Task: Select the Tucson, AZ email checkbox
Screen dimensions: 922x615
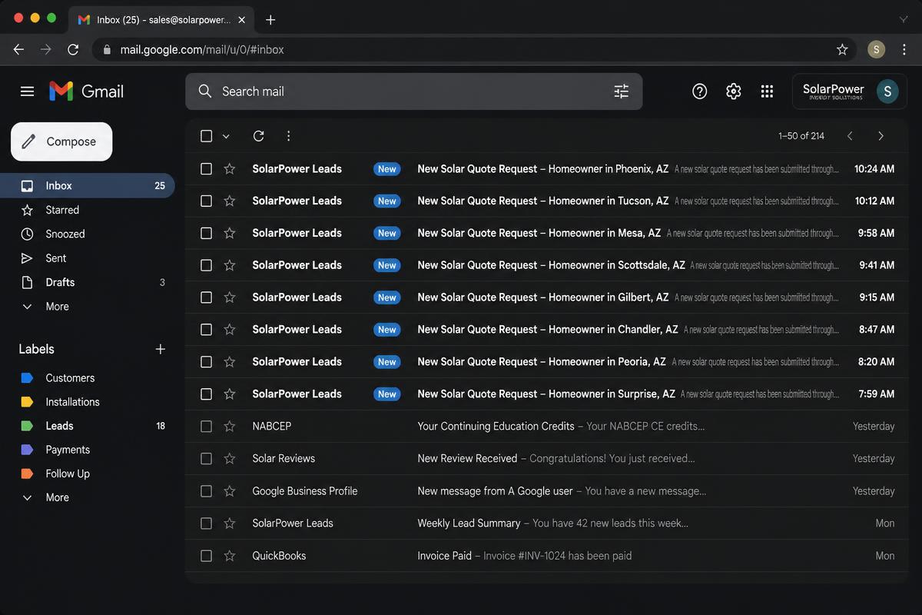Action: tap(206, 201)
